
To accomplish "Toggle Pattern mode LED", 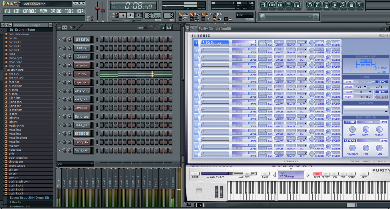I will click(116, 14).
